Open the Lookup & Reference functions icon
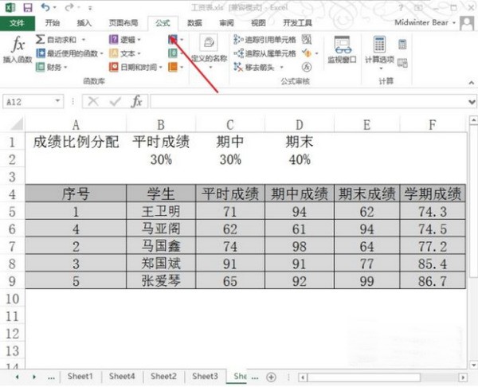478x387 pixels. 173,40
